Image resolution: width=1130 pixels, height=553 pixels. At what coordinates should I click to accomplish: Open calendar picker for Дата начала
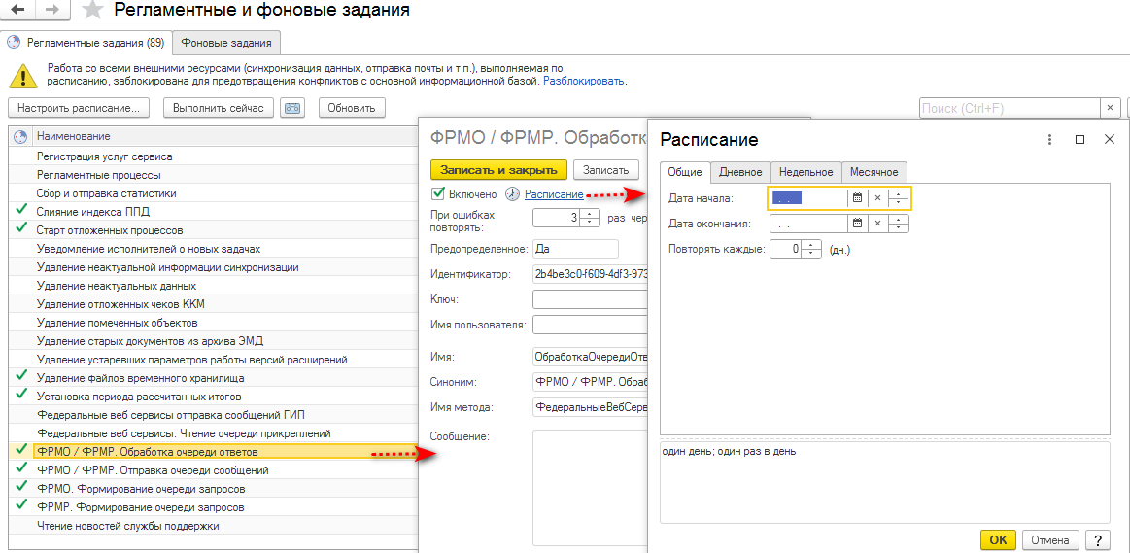(858, 197)
